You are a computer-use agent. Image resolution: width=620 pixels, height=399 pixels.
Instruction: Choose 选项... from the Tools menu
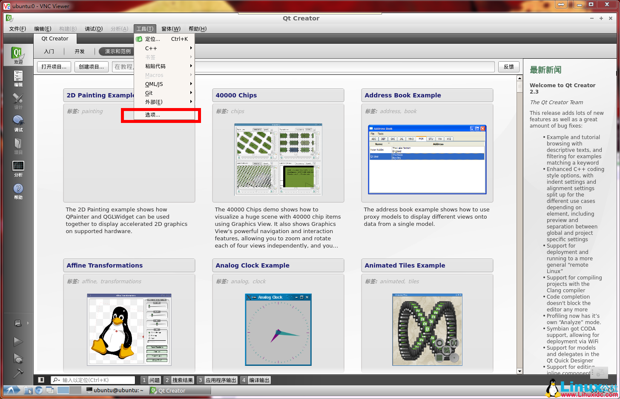point(153,115)
